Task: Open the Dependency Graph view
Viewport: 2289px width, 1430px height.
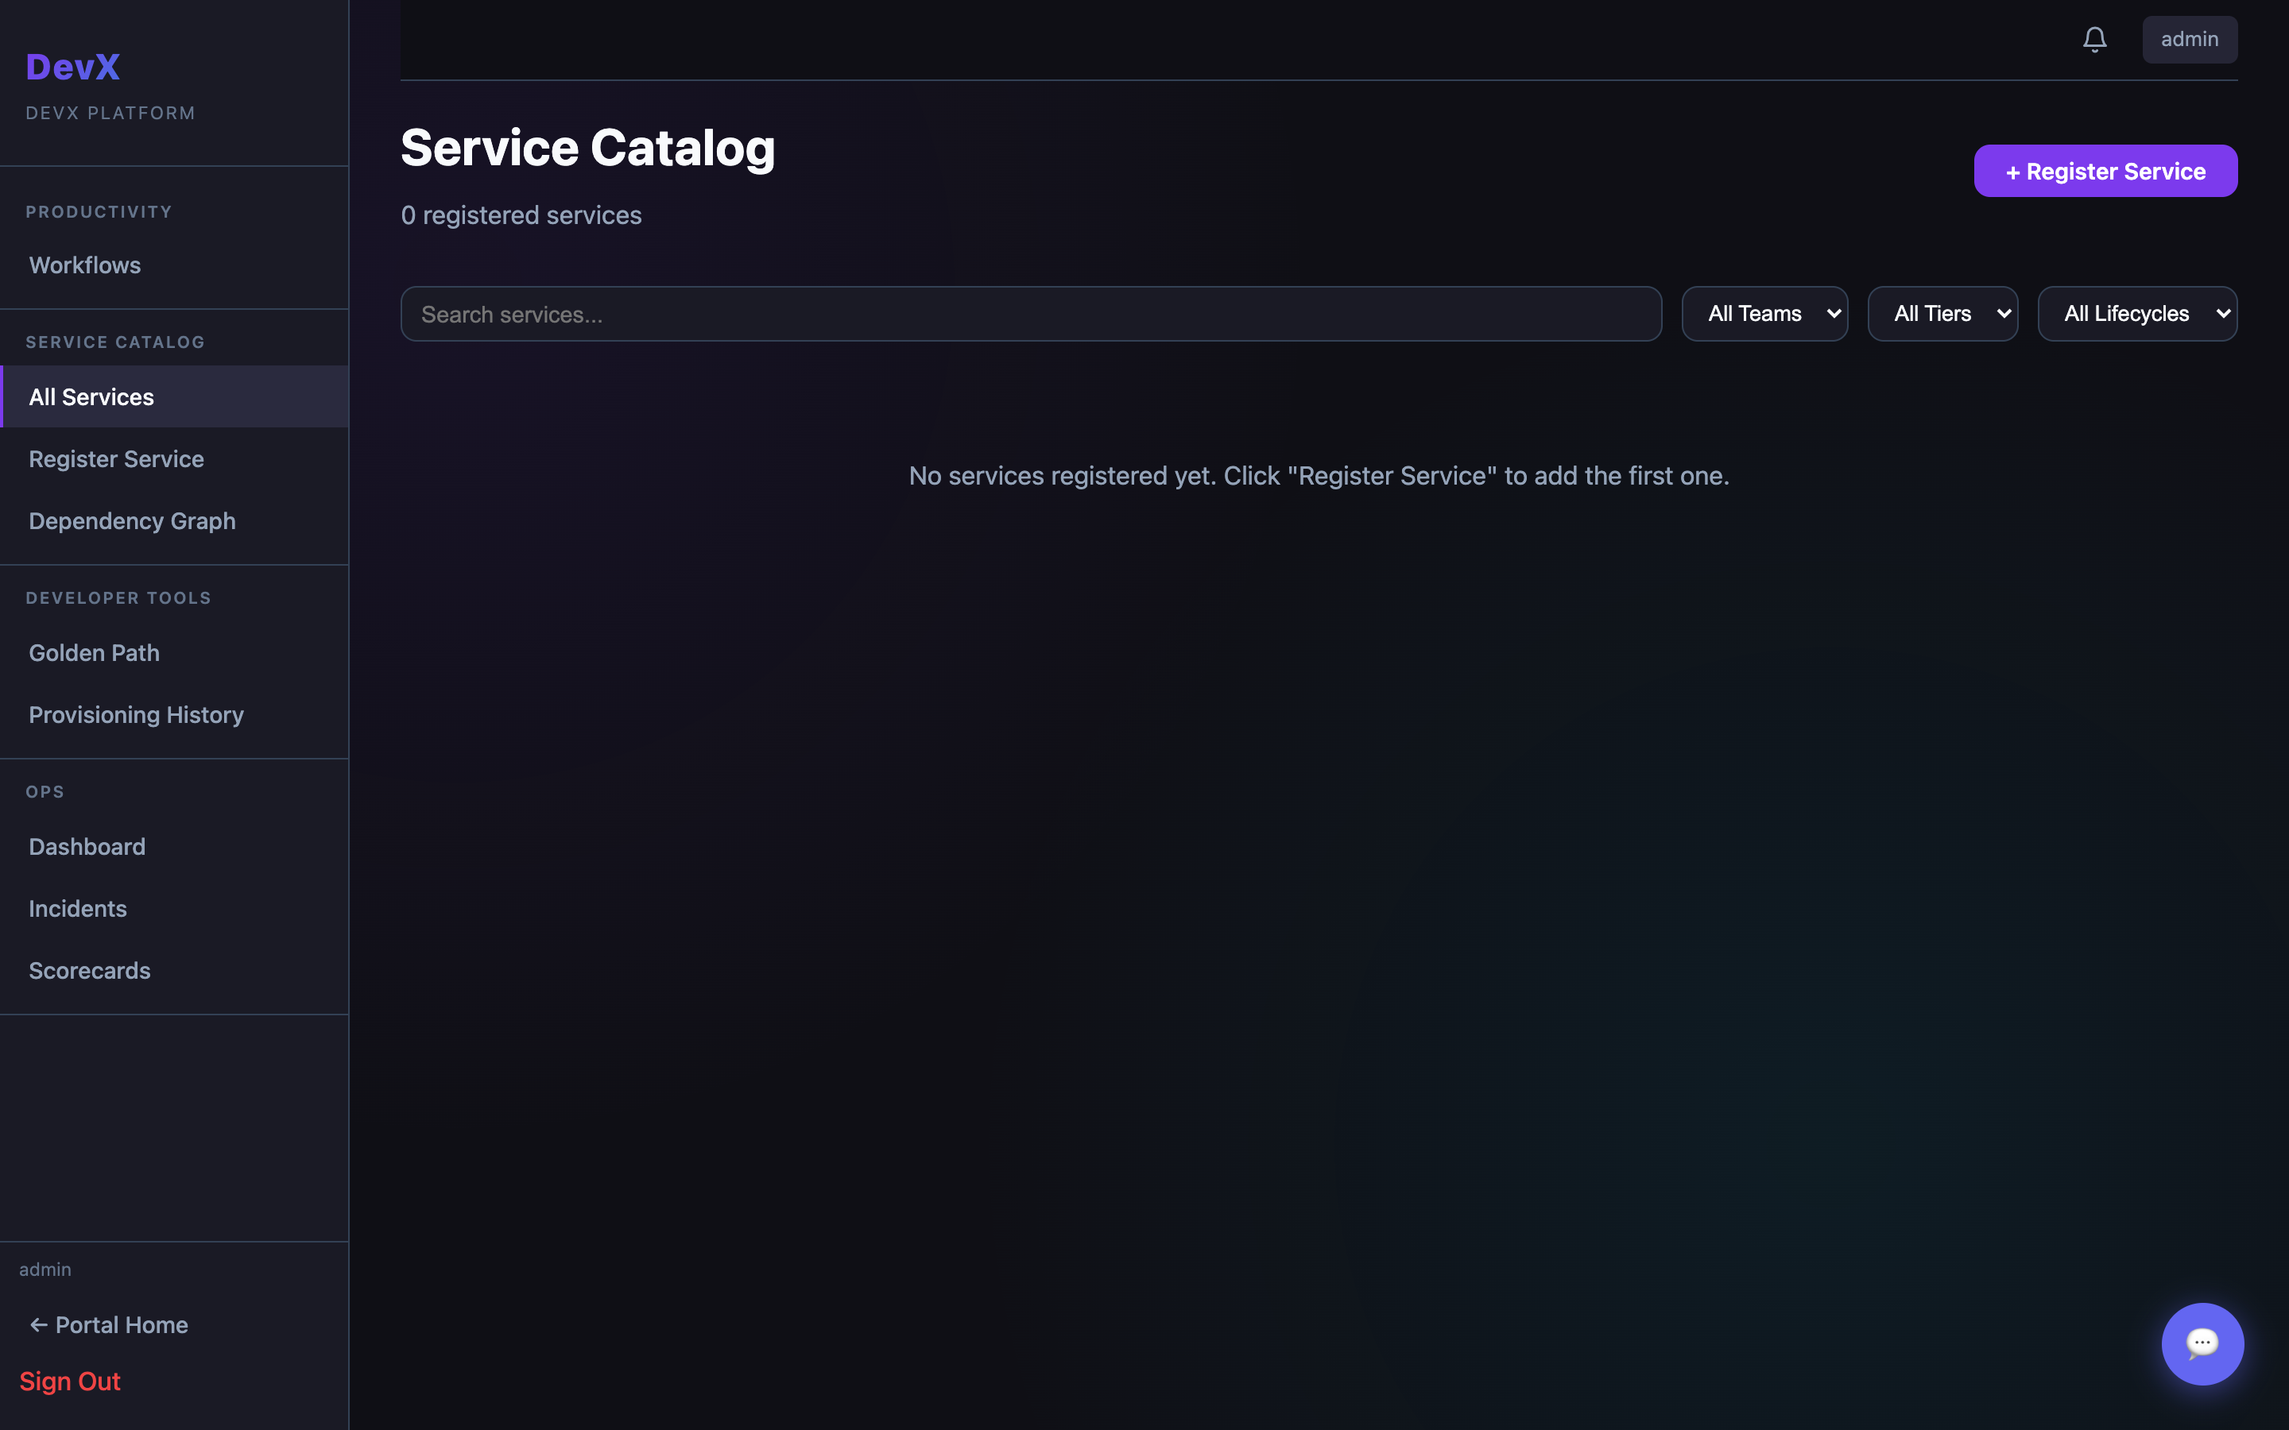Action: click(133, 520)
